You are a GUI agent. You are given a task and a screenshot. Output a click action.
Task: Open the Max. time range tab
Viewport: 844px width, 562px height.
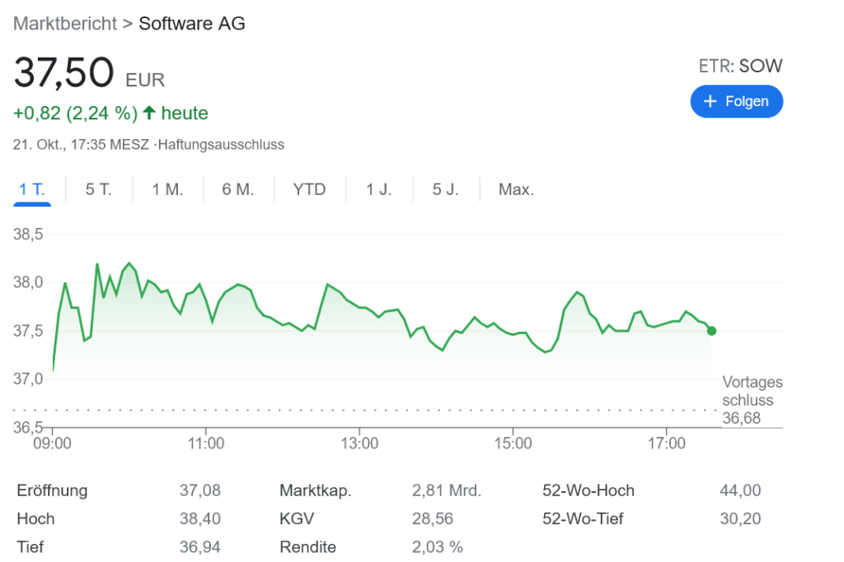point(516,189)
